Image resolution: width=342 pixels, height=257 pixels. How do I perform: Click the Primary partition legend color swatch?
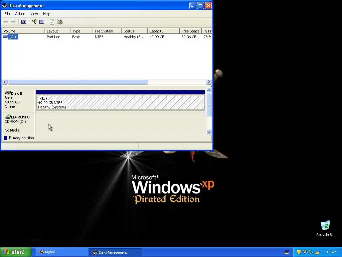(6, 138)
